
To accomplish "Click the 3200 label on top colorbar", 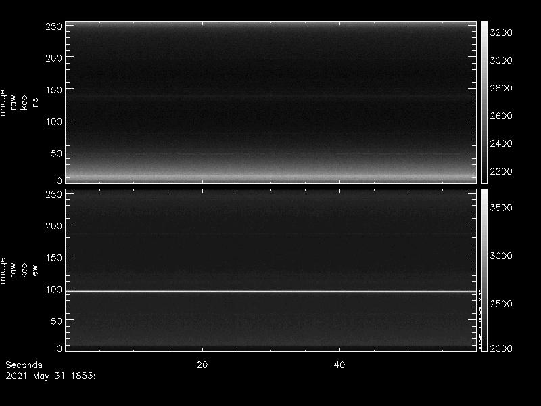I will click(500, 32).
